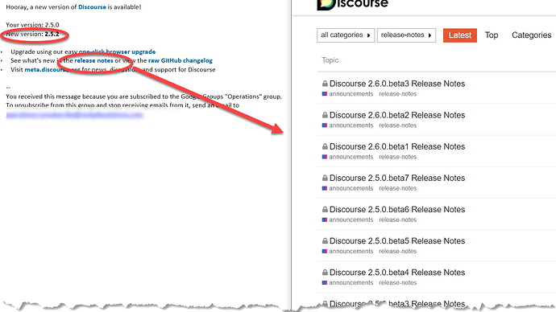Click announcements category under 2.6.0.beta3 topic

coord(351,94)
